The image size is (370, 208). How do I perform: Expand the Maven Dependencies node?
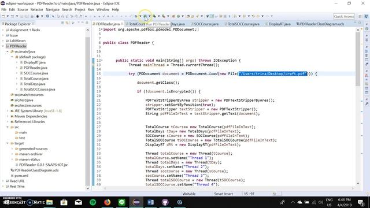tap(8, 116)
